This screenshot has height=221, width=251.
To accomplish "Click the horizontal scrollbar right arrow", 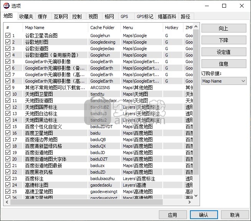I will tap(190, 202).
